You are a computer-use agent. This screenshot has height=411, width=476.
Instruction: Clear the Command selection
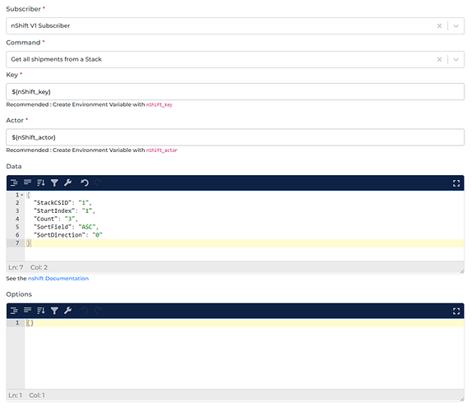coord(439,59)
